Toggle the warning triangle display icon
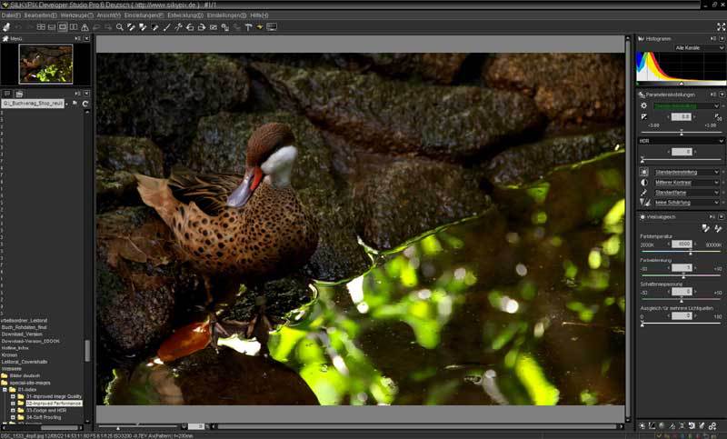This screenshot has width=727, height=439. 85,27
